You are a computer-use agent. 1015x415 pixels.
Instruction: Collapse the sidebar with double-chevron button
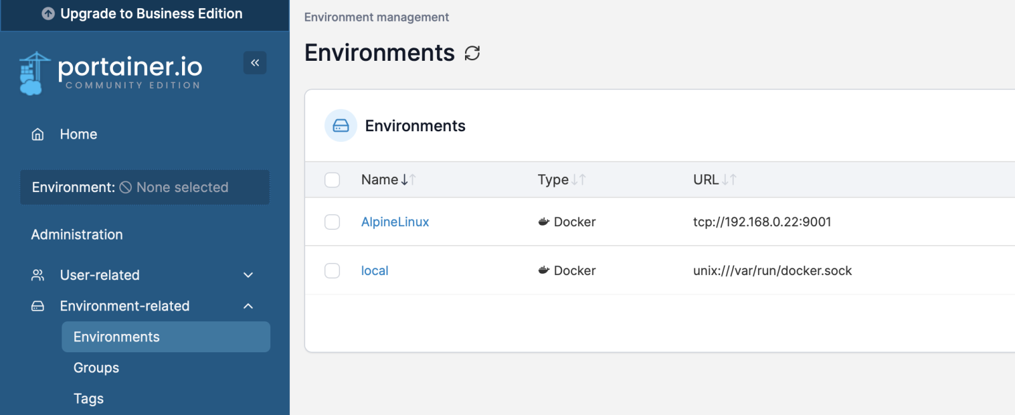255,63
